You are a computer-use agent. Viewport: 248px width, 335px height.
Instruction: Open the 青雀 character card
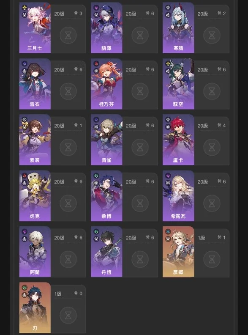107,140
